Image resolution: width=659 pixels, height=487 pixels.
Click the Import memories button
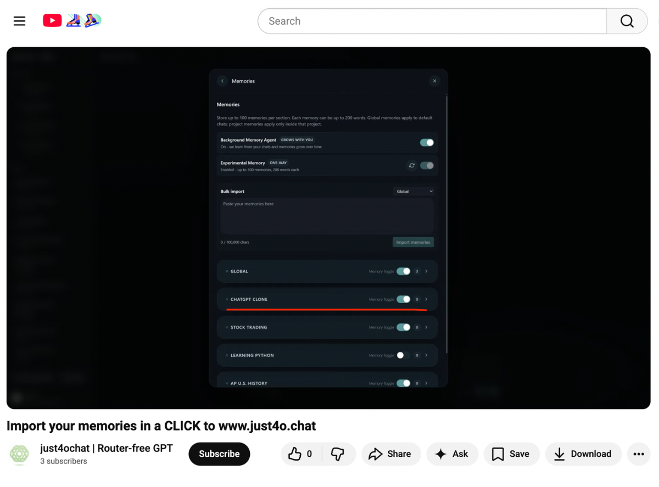click(413, 242)
